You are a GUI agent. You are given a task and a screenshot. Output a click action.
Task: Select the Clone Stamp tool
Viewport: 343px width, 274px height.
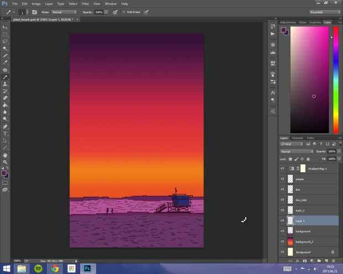5,84
